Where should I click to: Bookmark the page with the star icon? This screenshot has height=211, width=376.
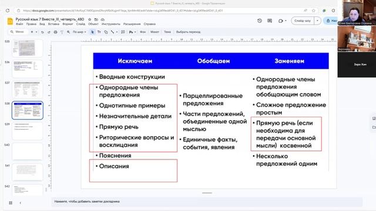[313, 11]
